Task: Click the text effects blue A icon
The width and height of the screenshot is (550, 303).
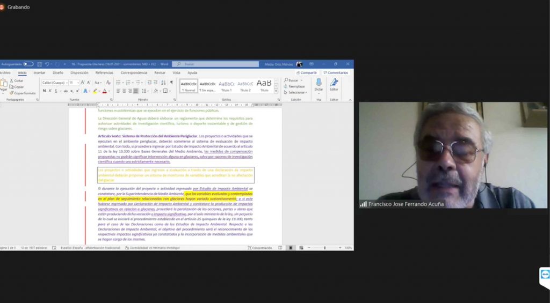Action: [x=85, y=91]
